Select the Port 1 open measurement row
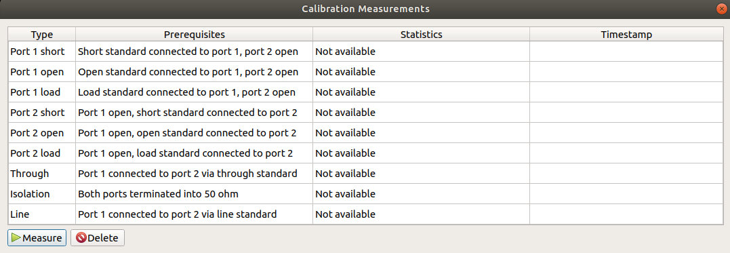The height and width of the screenshot is (253, 730). click(x=365, y=72)
